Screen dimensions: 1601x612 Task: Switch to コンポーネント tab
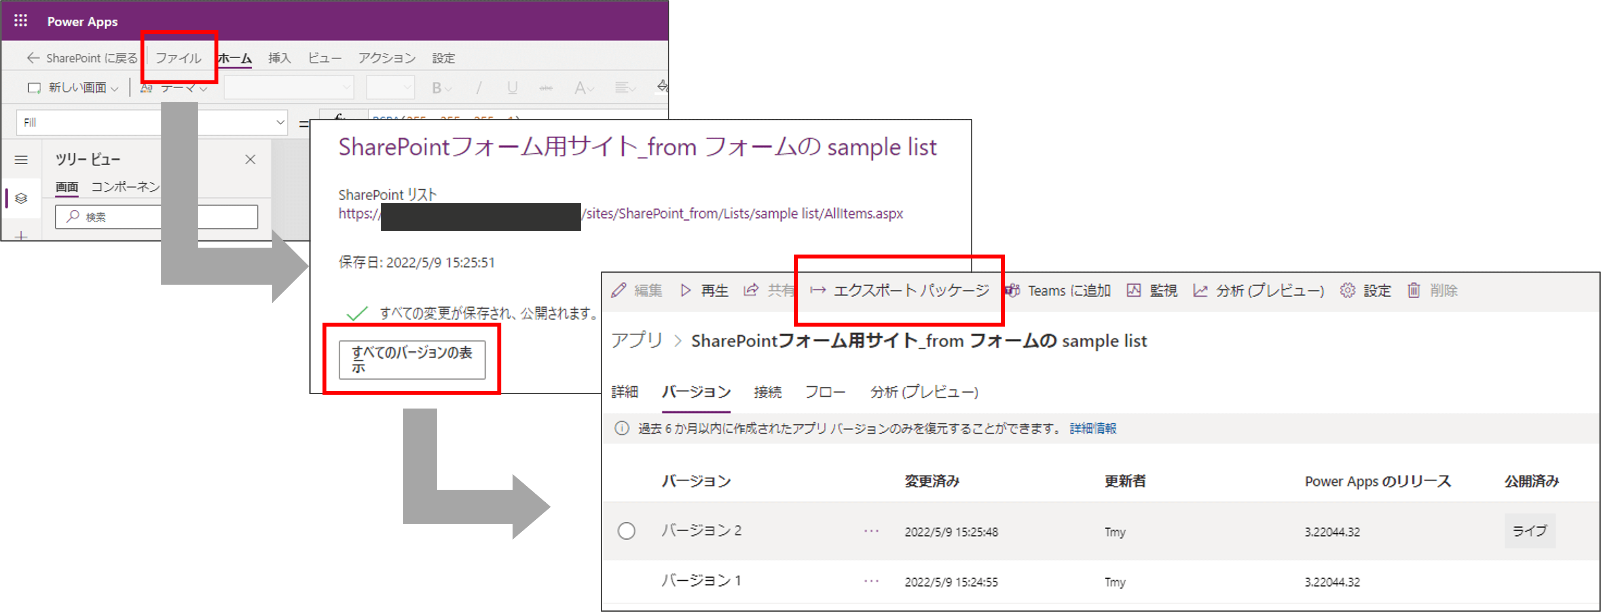click(125, 186)
